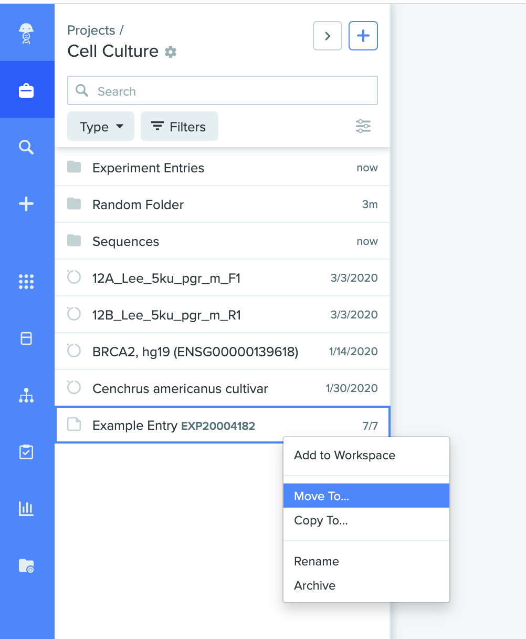The width and height of the screenshot is (526, 639).
Task: Open display options sliders icon
Action: (x=363, y=127)
